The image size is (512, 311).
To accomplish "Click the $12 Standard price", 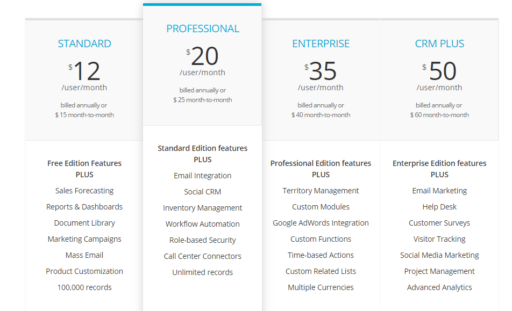I will click(86, 71).
